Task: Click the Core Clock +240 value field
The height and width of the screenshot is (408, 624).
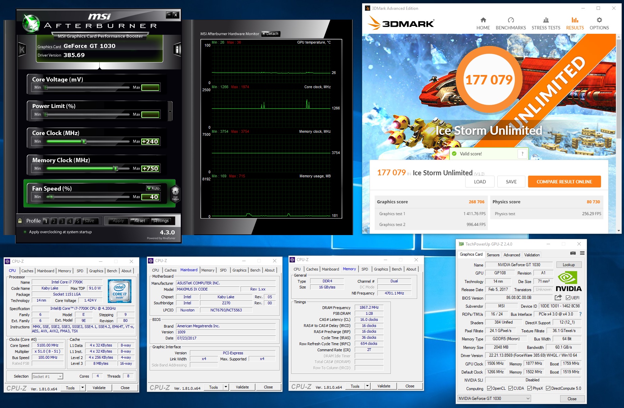Action: (150, 142)
